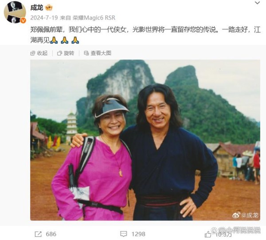This screenshot has width=266, height=240.
Task: Click the expanded post photo
Action: coord(145,140)
